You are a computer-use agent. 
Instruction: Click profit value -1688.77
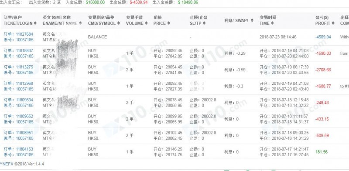[323, 87]
